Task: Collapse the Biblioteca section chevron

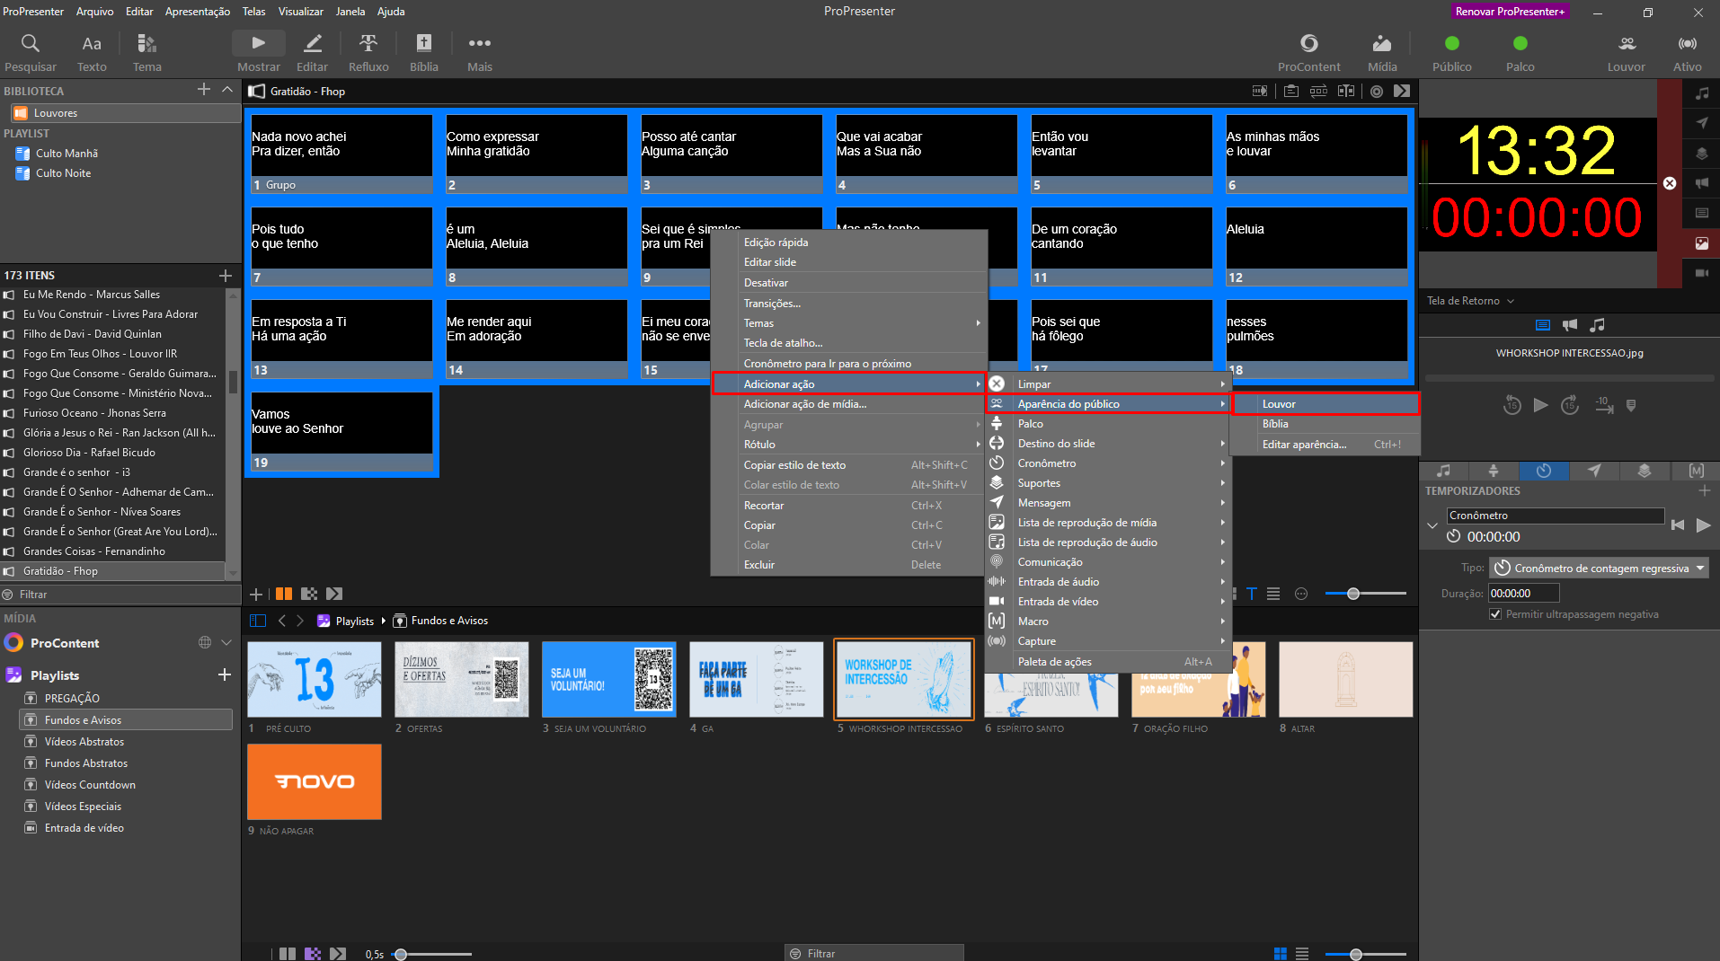Action: click(x=227, y=89)
